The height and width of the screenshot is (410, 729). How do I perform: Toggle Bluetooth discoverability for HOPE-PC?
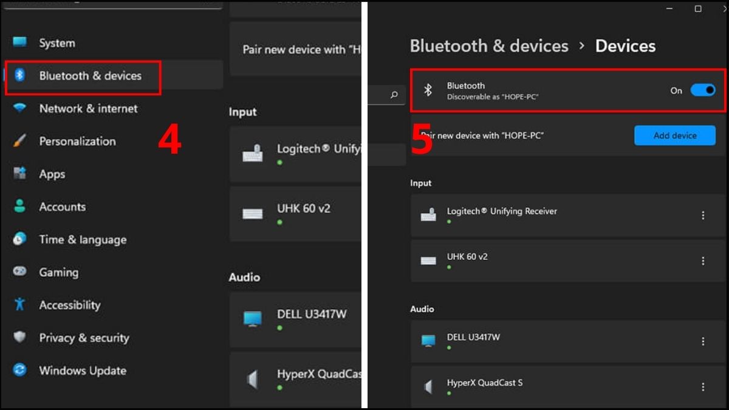703,89
